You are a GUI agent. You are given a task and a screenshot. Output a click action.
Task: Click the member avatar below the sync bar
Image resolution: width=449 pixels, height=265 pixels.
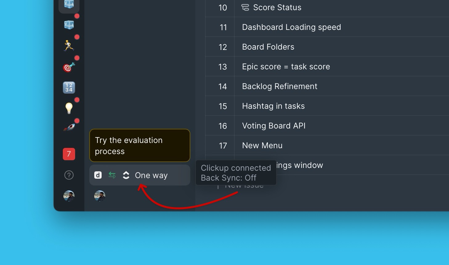tap(100, 196)
